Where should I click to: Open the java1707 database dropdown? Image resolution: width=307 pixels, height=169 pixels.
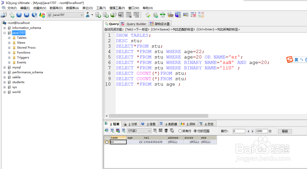(x=66, y=15)
